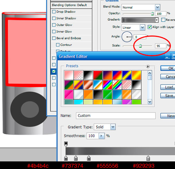Toggle the Reverse gradient checkbox
This screenshot has width=175, height=169.
163,20
